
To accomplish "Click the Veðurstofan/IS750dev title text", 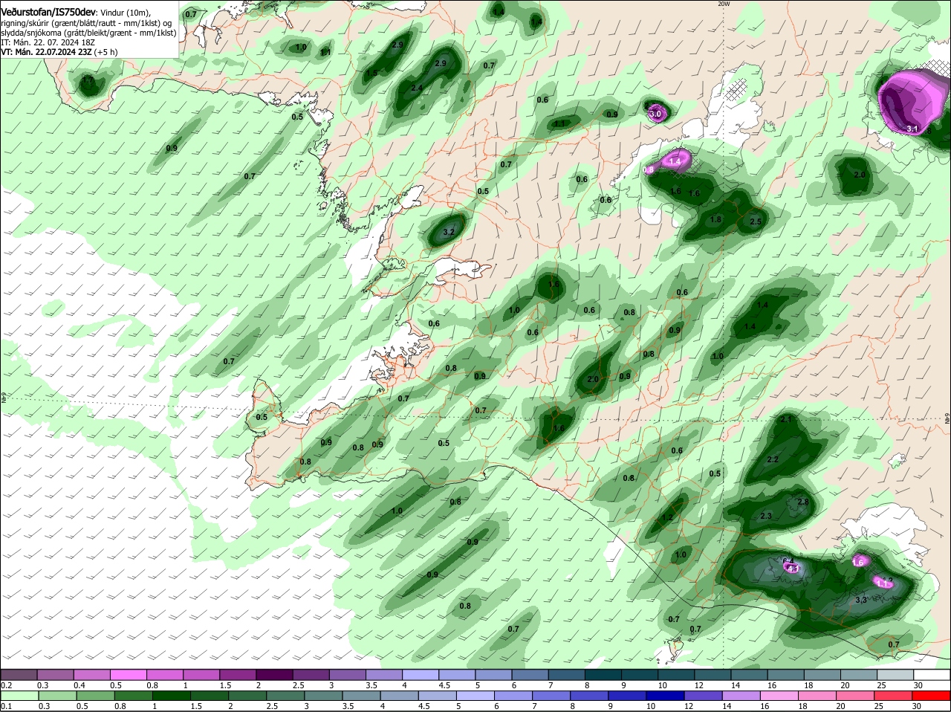I will (48, 13).
